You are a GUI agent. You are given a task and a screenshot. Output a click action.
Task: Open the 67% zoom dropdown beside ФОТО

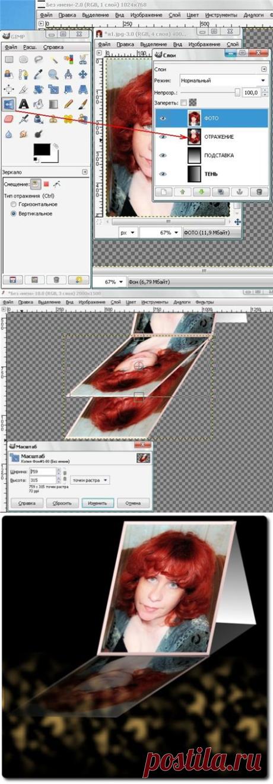click(167, 233)
